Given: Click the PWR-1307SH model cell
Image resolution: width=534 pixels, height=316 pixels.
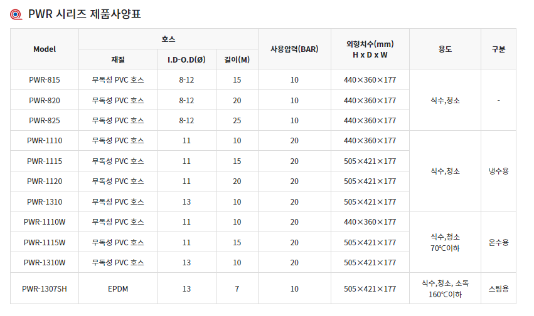Looking at the screenshot, I should point(45,288).
